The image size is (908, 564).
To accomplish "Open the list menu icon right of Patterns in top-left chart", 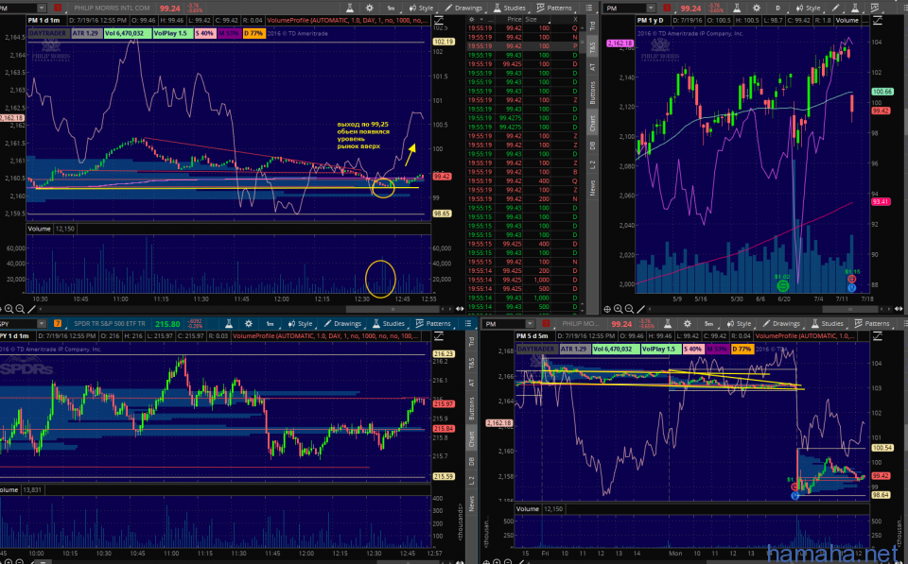I will coord(589,9).
